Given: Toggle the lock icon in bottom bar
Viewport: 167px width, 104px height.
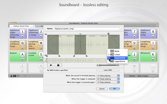Looking at the screenshot, I should point(11,76).
